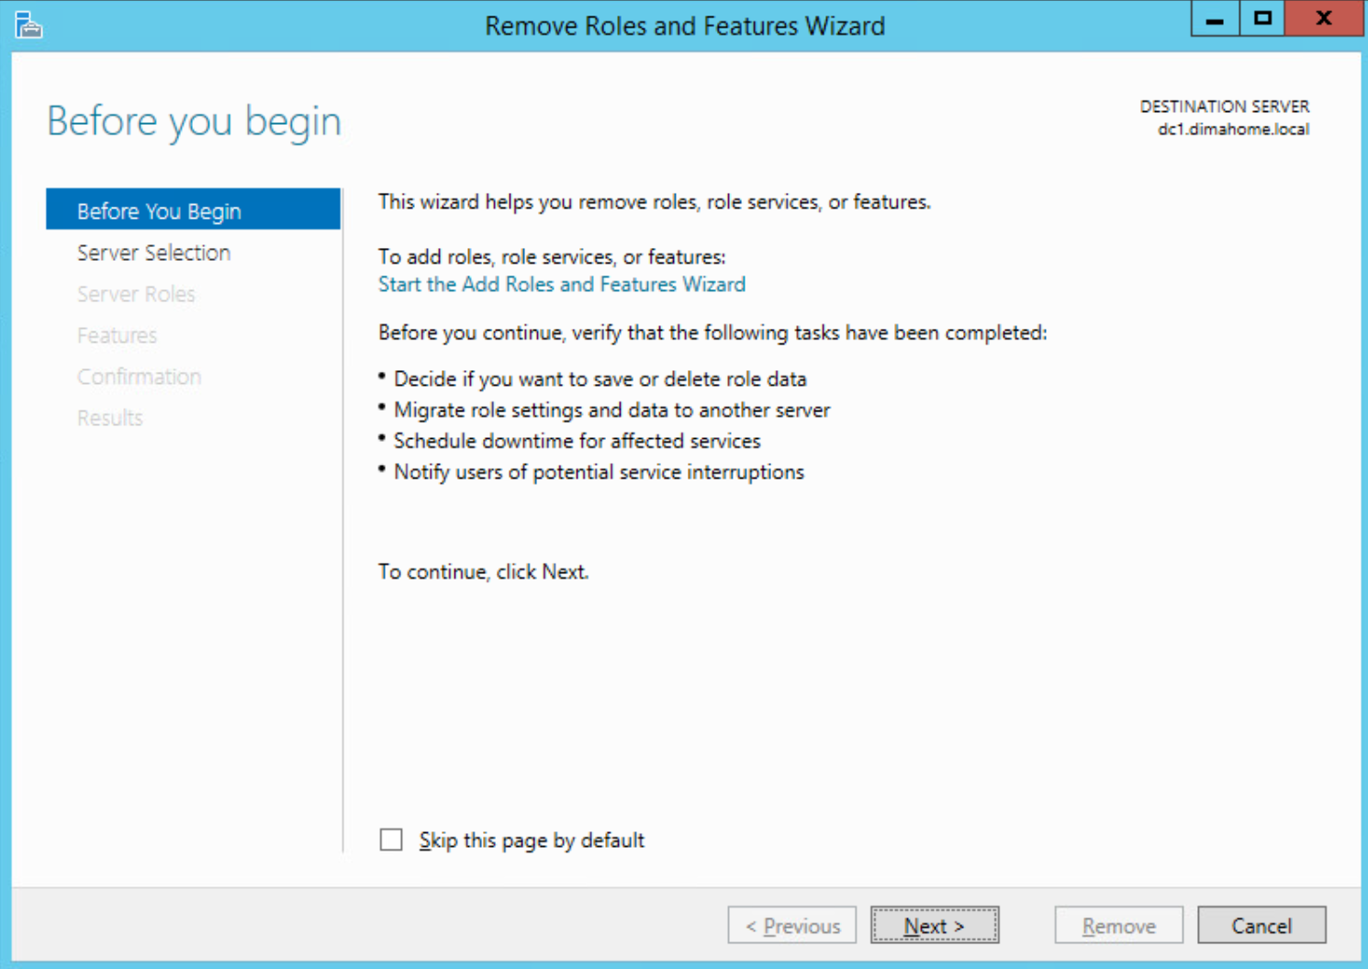Image resolution: width=1368 pixels, height=969 pixels.
Task: Click the Server Manager wizard icon
Action: point(28,25)
